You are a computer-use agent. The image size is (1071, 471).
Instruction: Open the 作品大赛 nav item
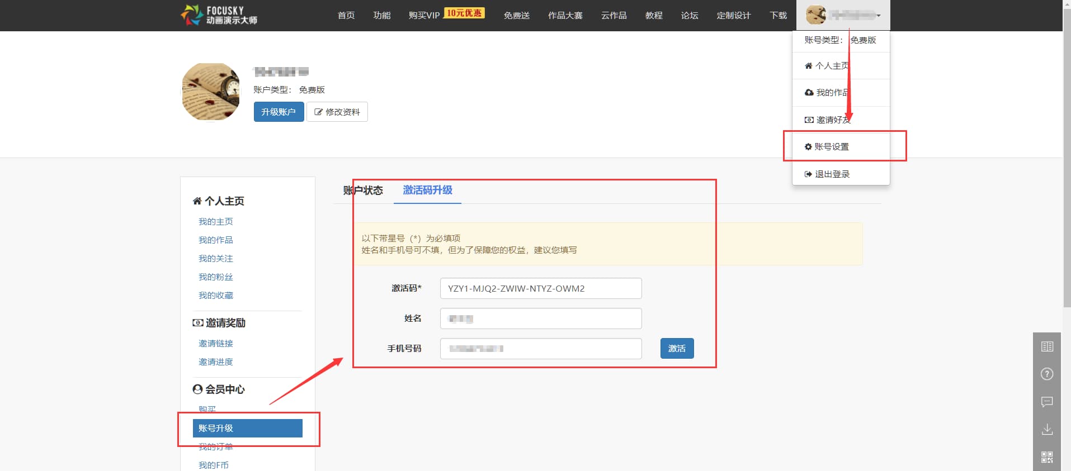tap(565, 15)
